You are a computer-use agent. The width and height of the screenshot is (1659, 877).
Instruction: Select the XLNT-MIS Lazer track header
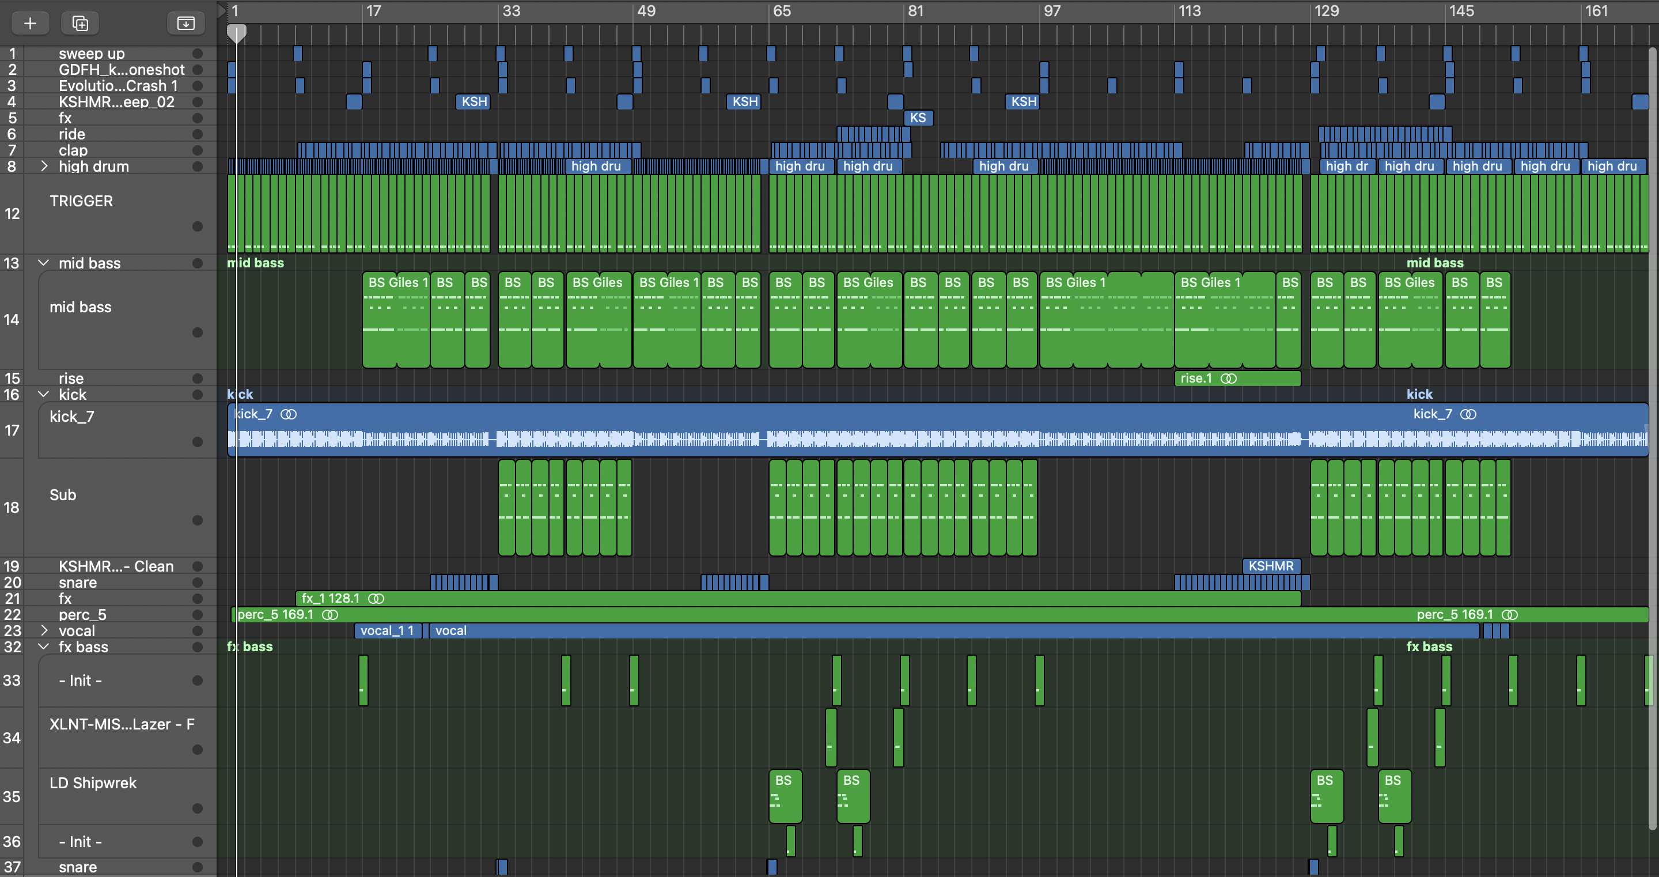coord(122,724)
